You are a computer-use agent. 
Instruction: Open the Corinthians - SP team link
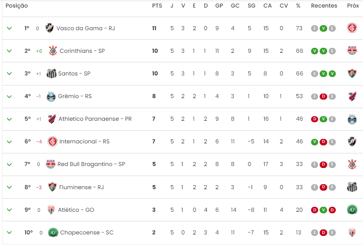click(82, 51)
